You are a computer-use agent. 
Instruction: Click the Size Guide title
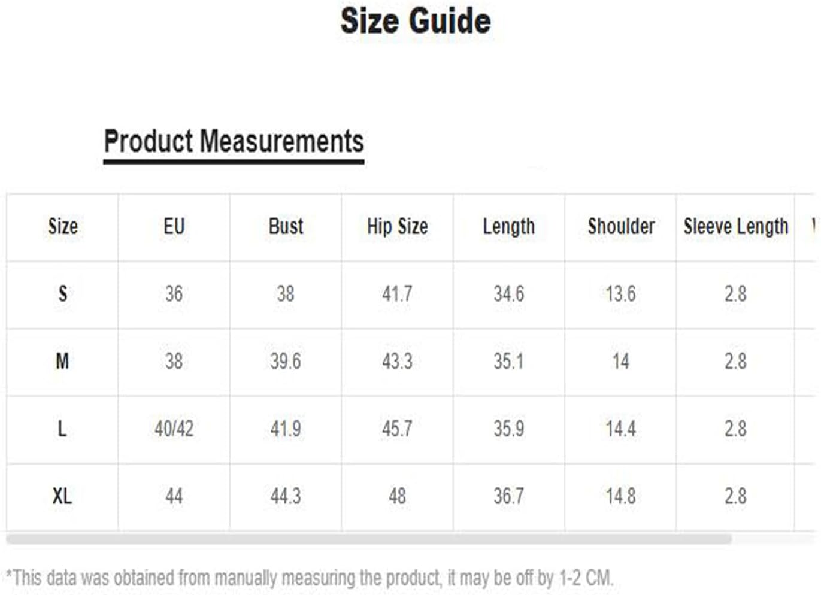point(416,21)
